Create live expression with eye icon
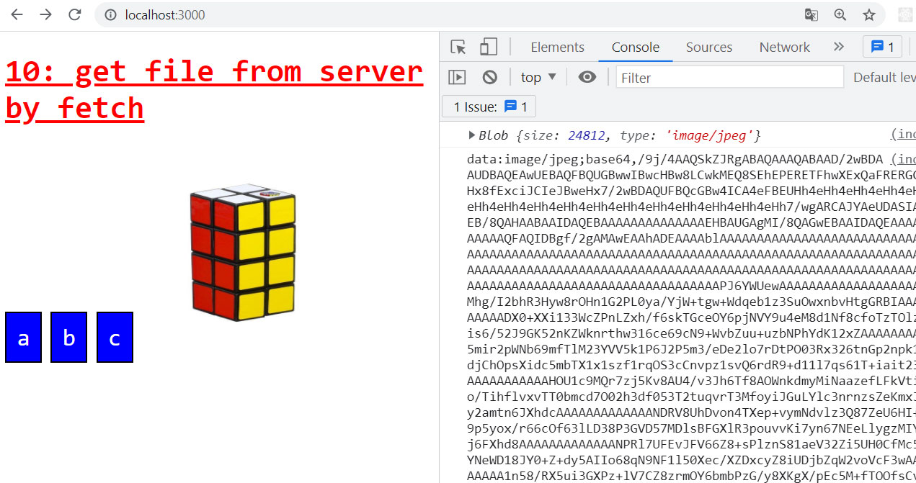Viewport: 916px width, 483px height. 587,77
